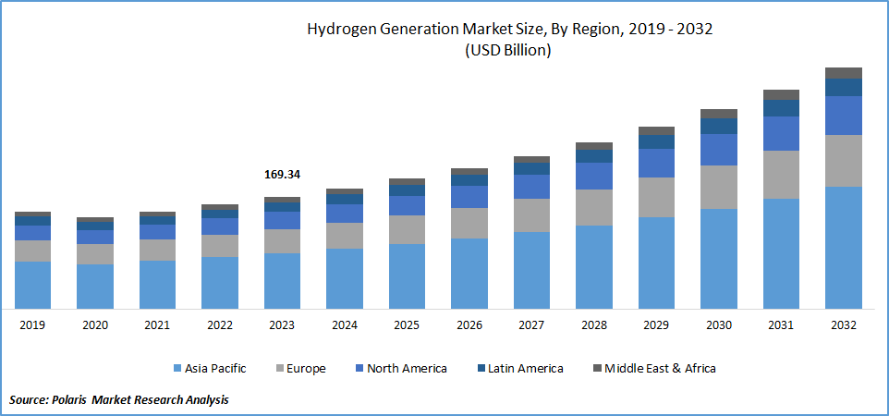
Task: Click the Polaris Market Research source text
Action: click(x=119, y=399)
